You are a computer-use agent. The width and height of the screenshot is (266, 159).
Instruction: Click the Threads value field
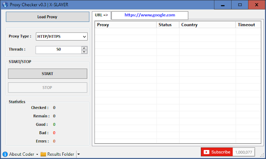(59, 50)
